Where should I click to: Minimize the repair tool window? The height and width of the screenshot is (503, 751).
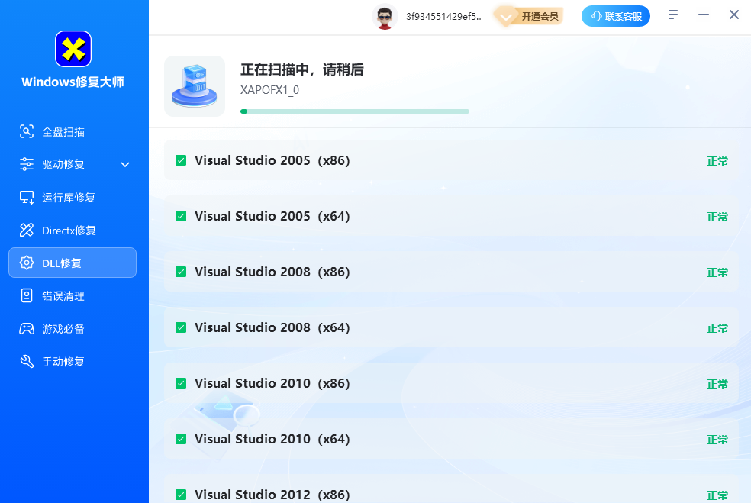point(704,15)
